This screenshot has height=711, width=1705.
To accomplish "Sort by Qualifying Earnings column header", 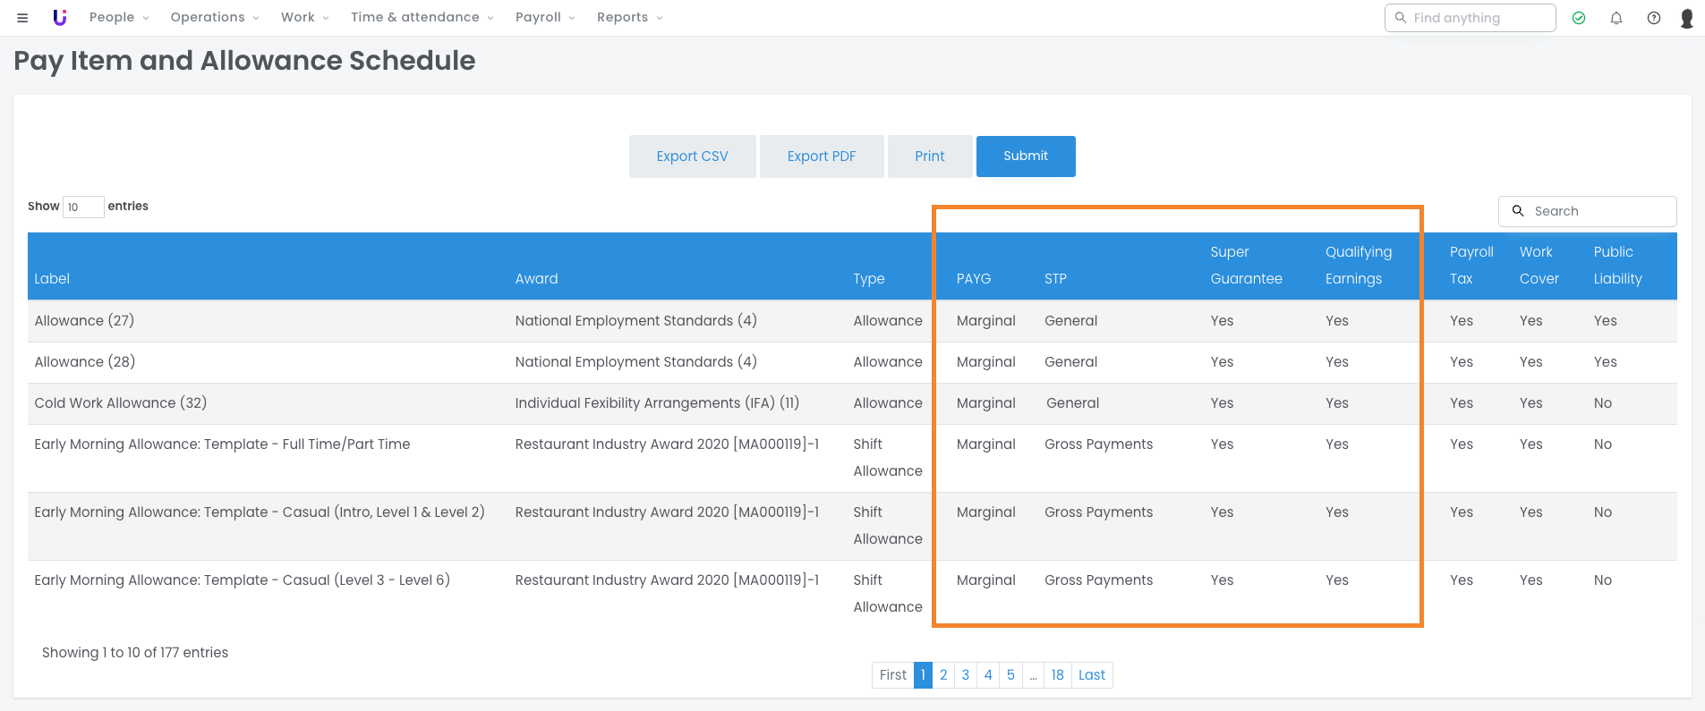I will point(1359,266).
